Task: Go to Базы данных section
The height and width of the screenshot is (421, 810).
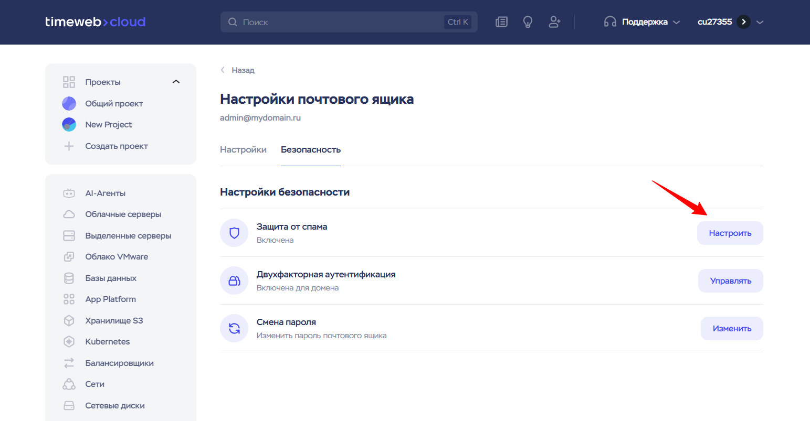Action: coord(111,278)
